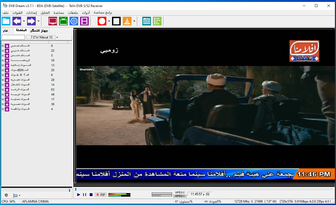
Task: Click the green TV toolbar icon
Action: pyautogui.click(x=63, y=21)
